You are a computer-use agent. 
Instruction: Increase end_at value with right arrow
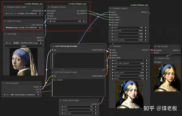146,37
